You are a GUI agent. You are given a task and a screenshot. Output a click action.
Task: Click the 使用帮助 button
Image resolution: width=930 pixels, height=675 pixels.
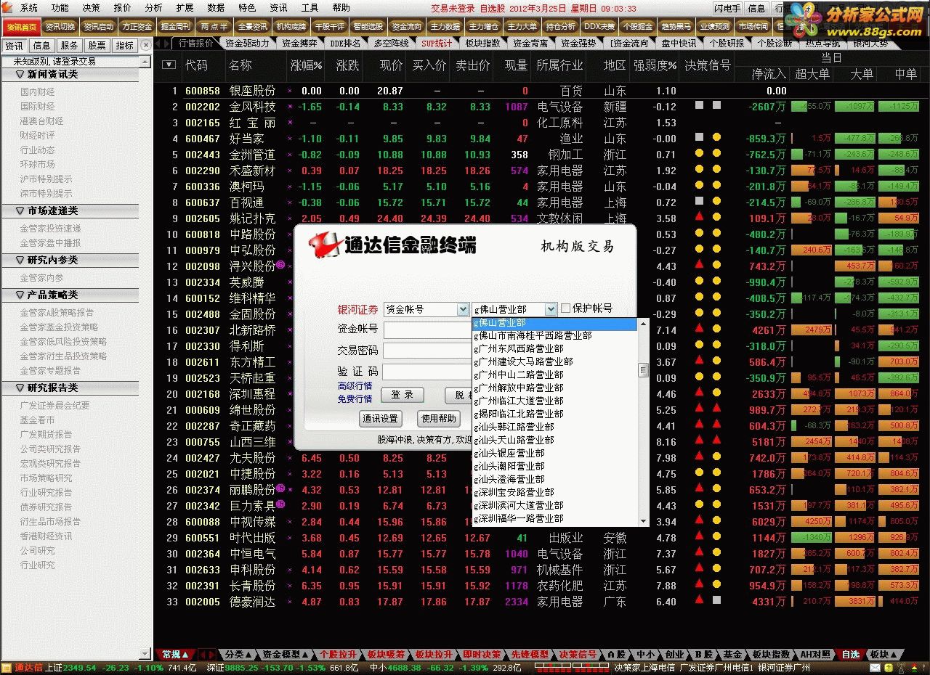pyautogui.click(x=440, y=419)
